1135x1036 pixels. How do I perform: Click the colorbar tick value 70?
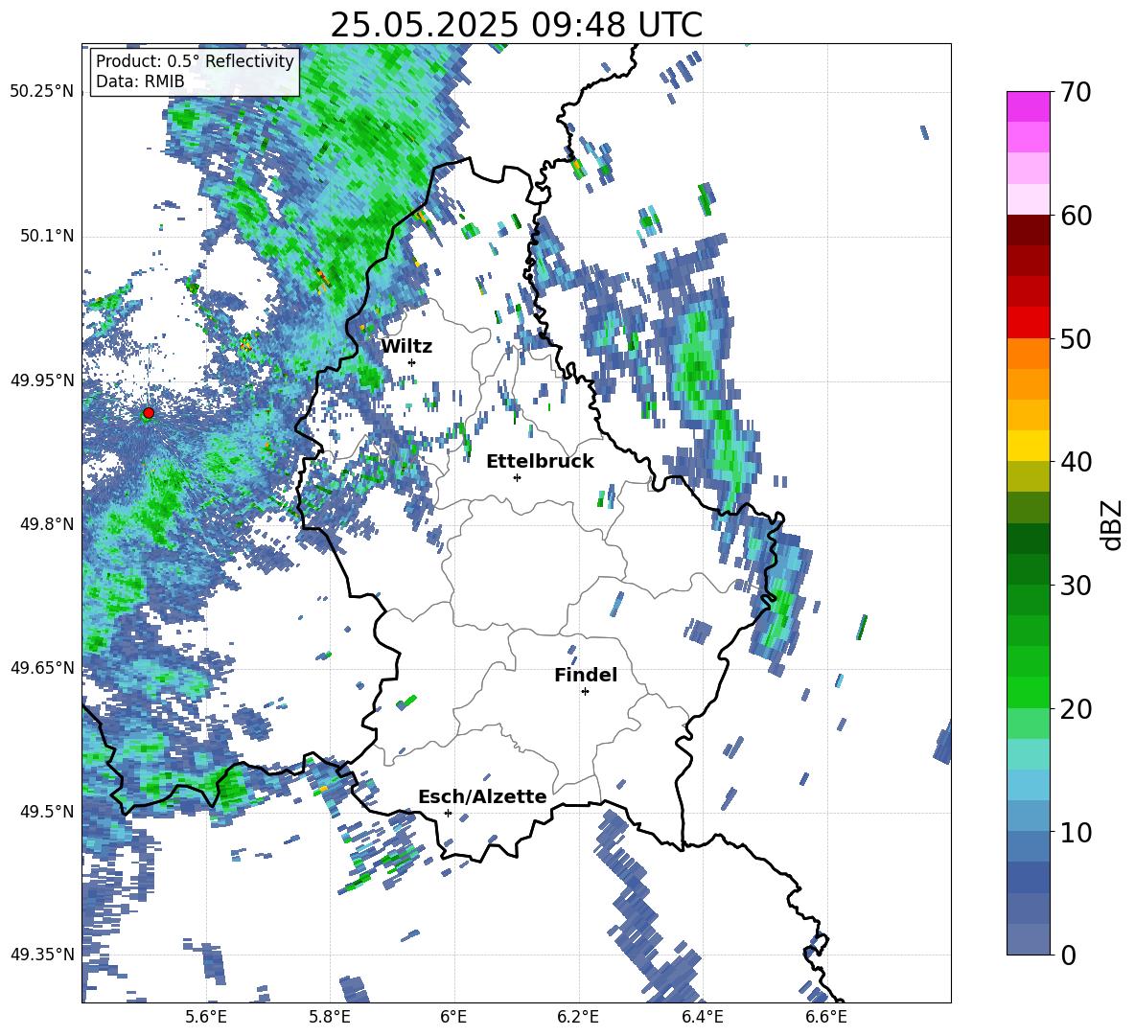pos(1075,93)
